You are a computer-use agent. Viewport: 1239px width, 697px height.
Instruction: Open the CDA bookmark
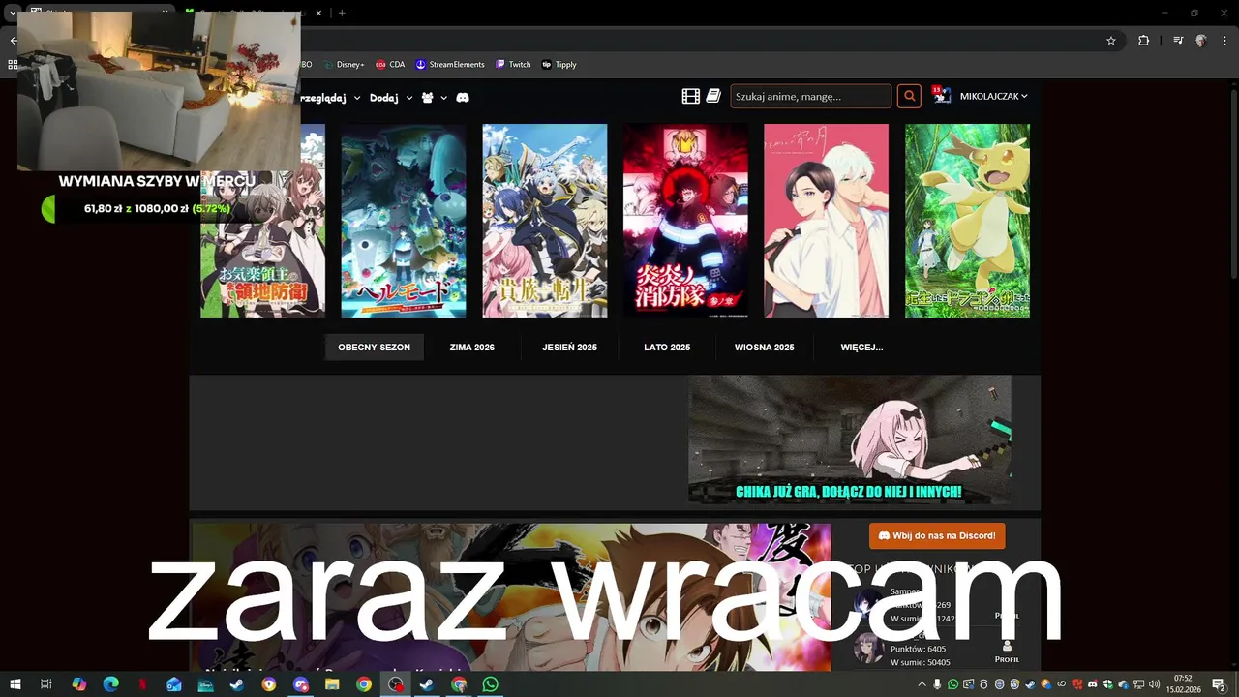pyautogui.click(x=390, y=64)
